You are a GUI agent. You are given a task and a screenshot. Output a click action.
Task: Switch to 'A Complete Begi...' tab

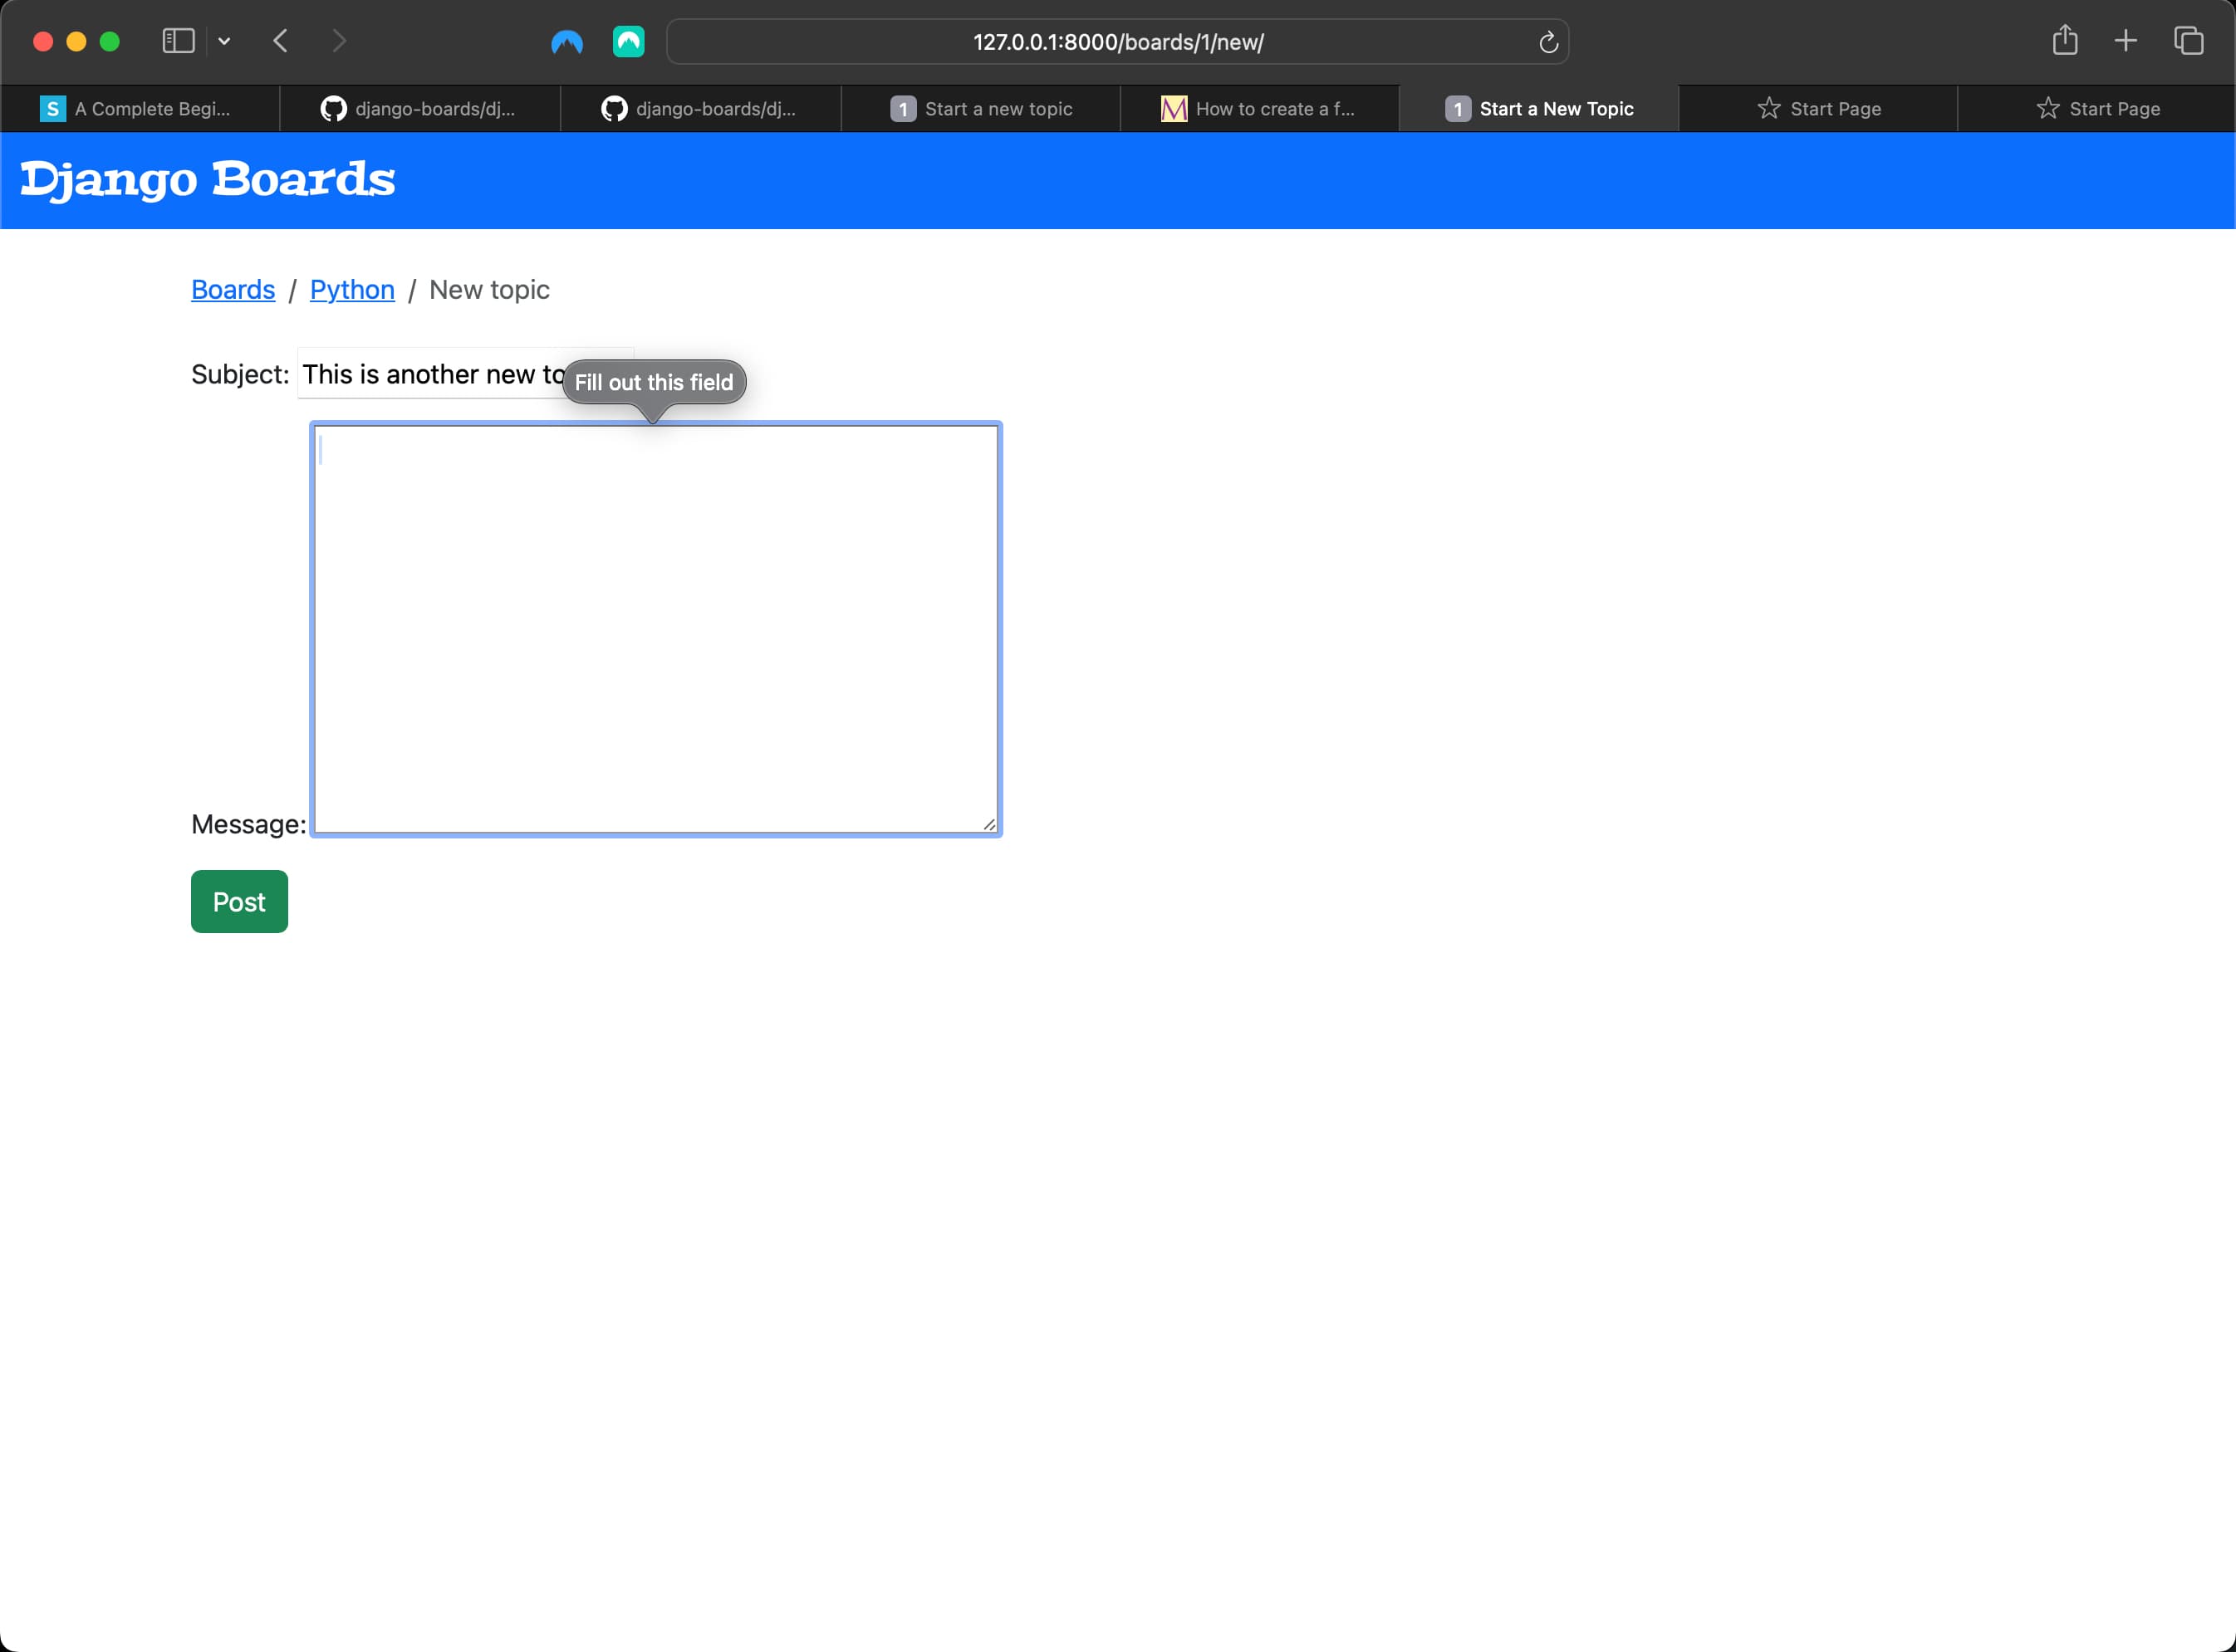[x=140, y=109]
